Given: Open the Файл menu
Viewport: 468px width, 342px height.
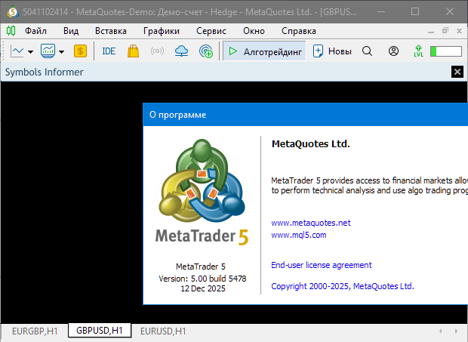Looking at the screenshot, I should [x=35, y=31].
